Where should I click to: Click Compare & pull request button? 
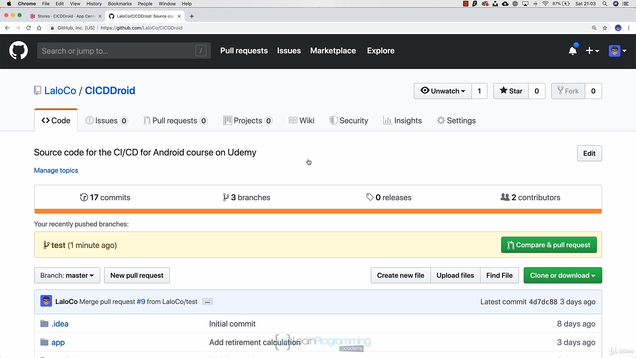(x=549, y=245)
